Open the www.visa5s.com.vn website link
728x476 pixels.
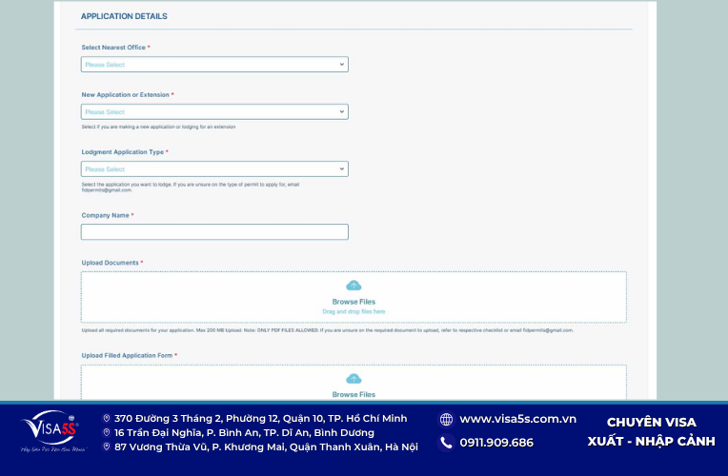[517, 419]
